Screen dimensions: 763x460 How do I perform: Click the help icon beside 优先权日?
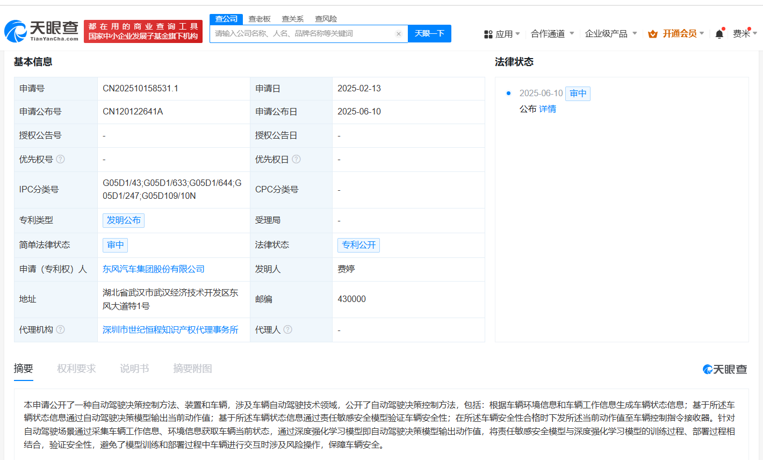296,159
